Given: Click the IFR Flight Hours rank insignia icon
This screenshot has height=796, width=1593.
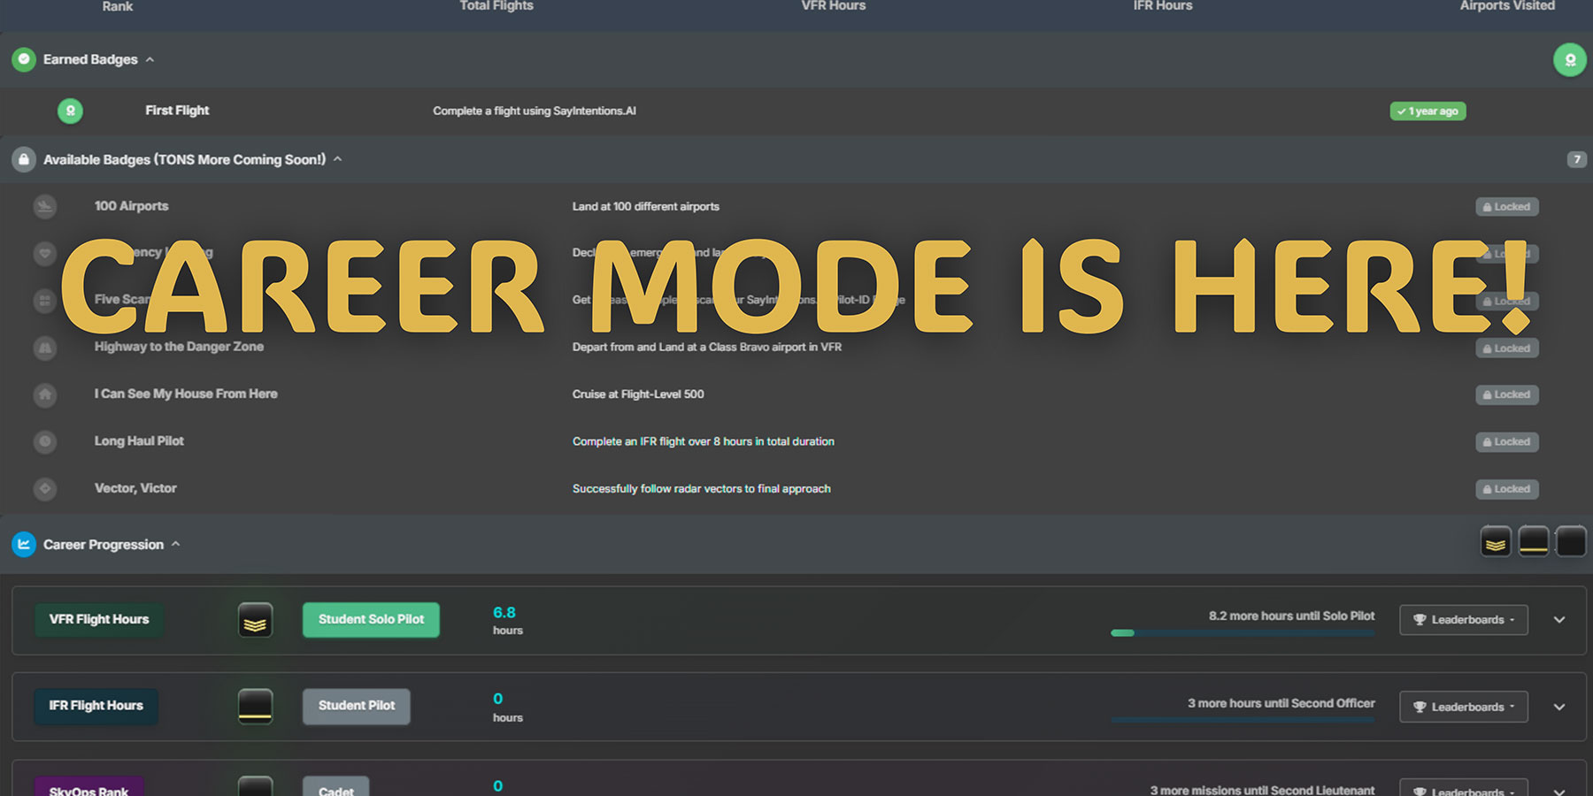Looking at the screenshot, I should click(x=255, y=707).
